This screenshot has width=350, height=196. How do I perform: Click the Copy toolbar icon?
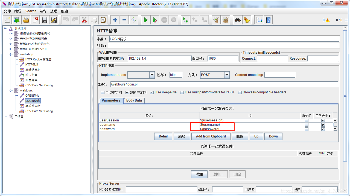(x=94, y=20)
